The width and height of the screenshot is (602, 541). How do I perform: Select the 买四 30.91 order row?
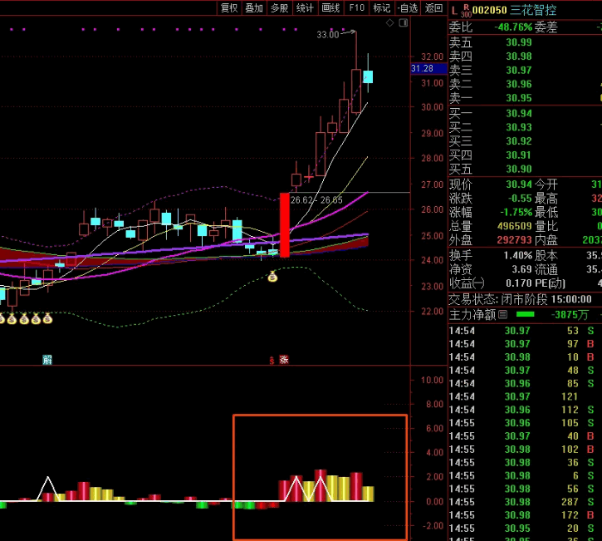point(525,155)
